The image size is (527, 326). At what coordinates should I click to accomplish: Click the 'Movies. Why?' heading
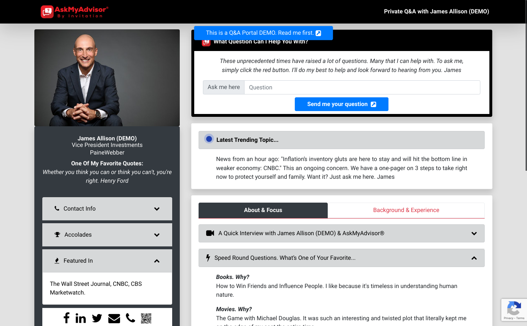pyautogui.click(x=234, y=309)
